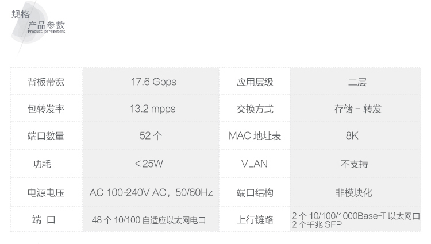
Task: Select the 13.2 mpps value
Action: coord(151,109)
